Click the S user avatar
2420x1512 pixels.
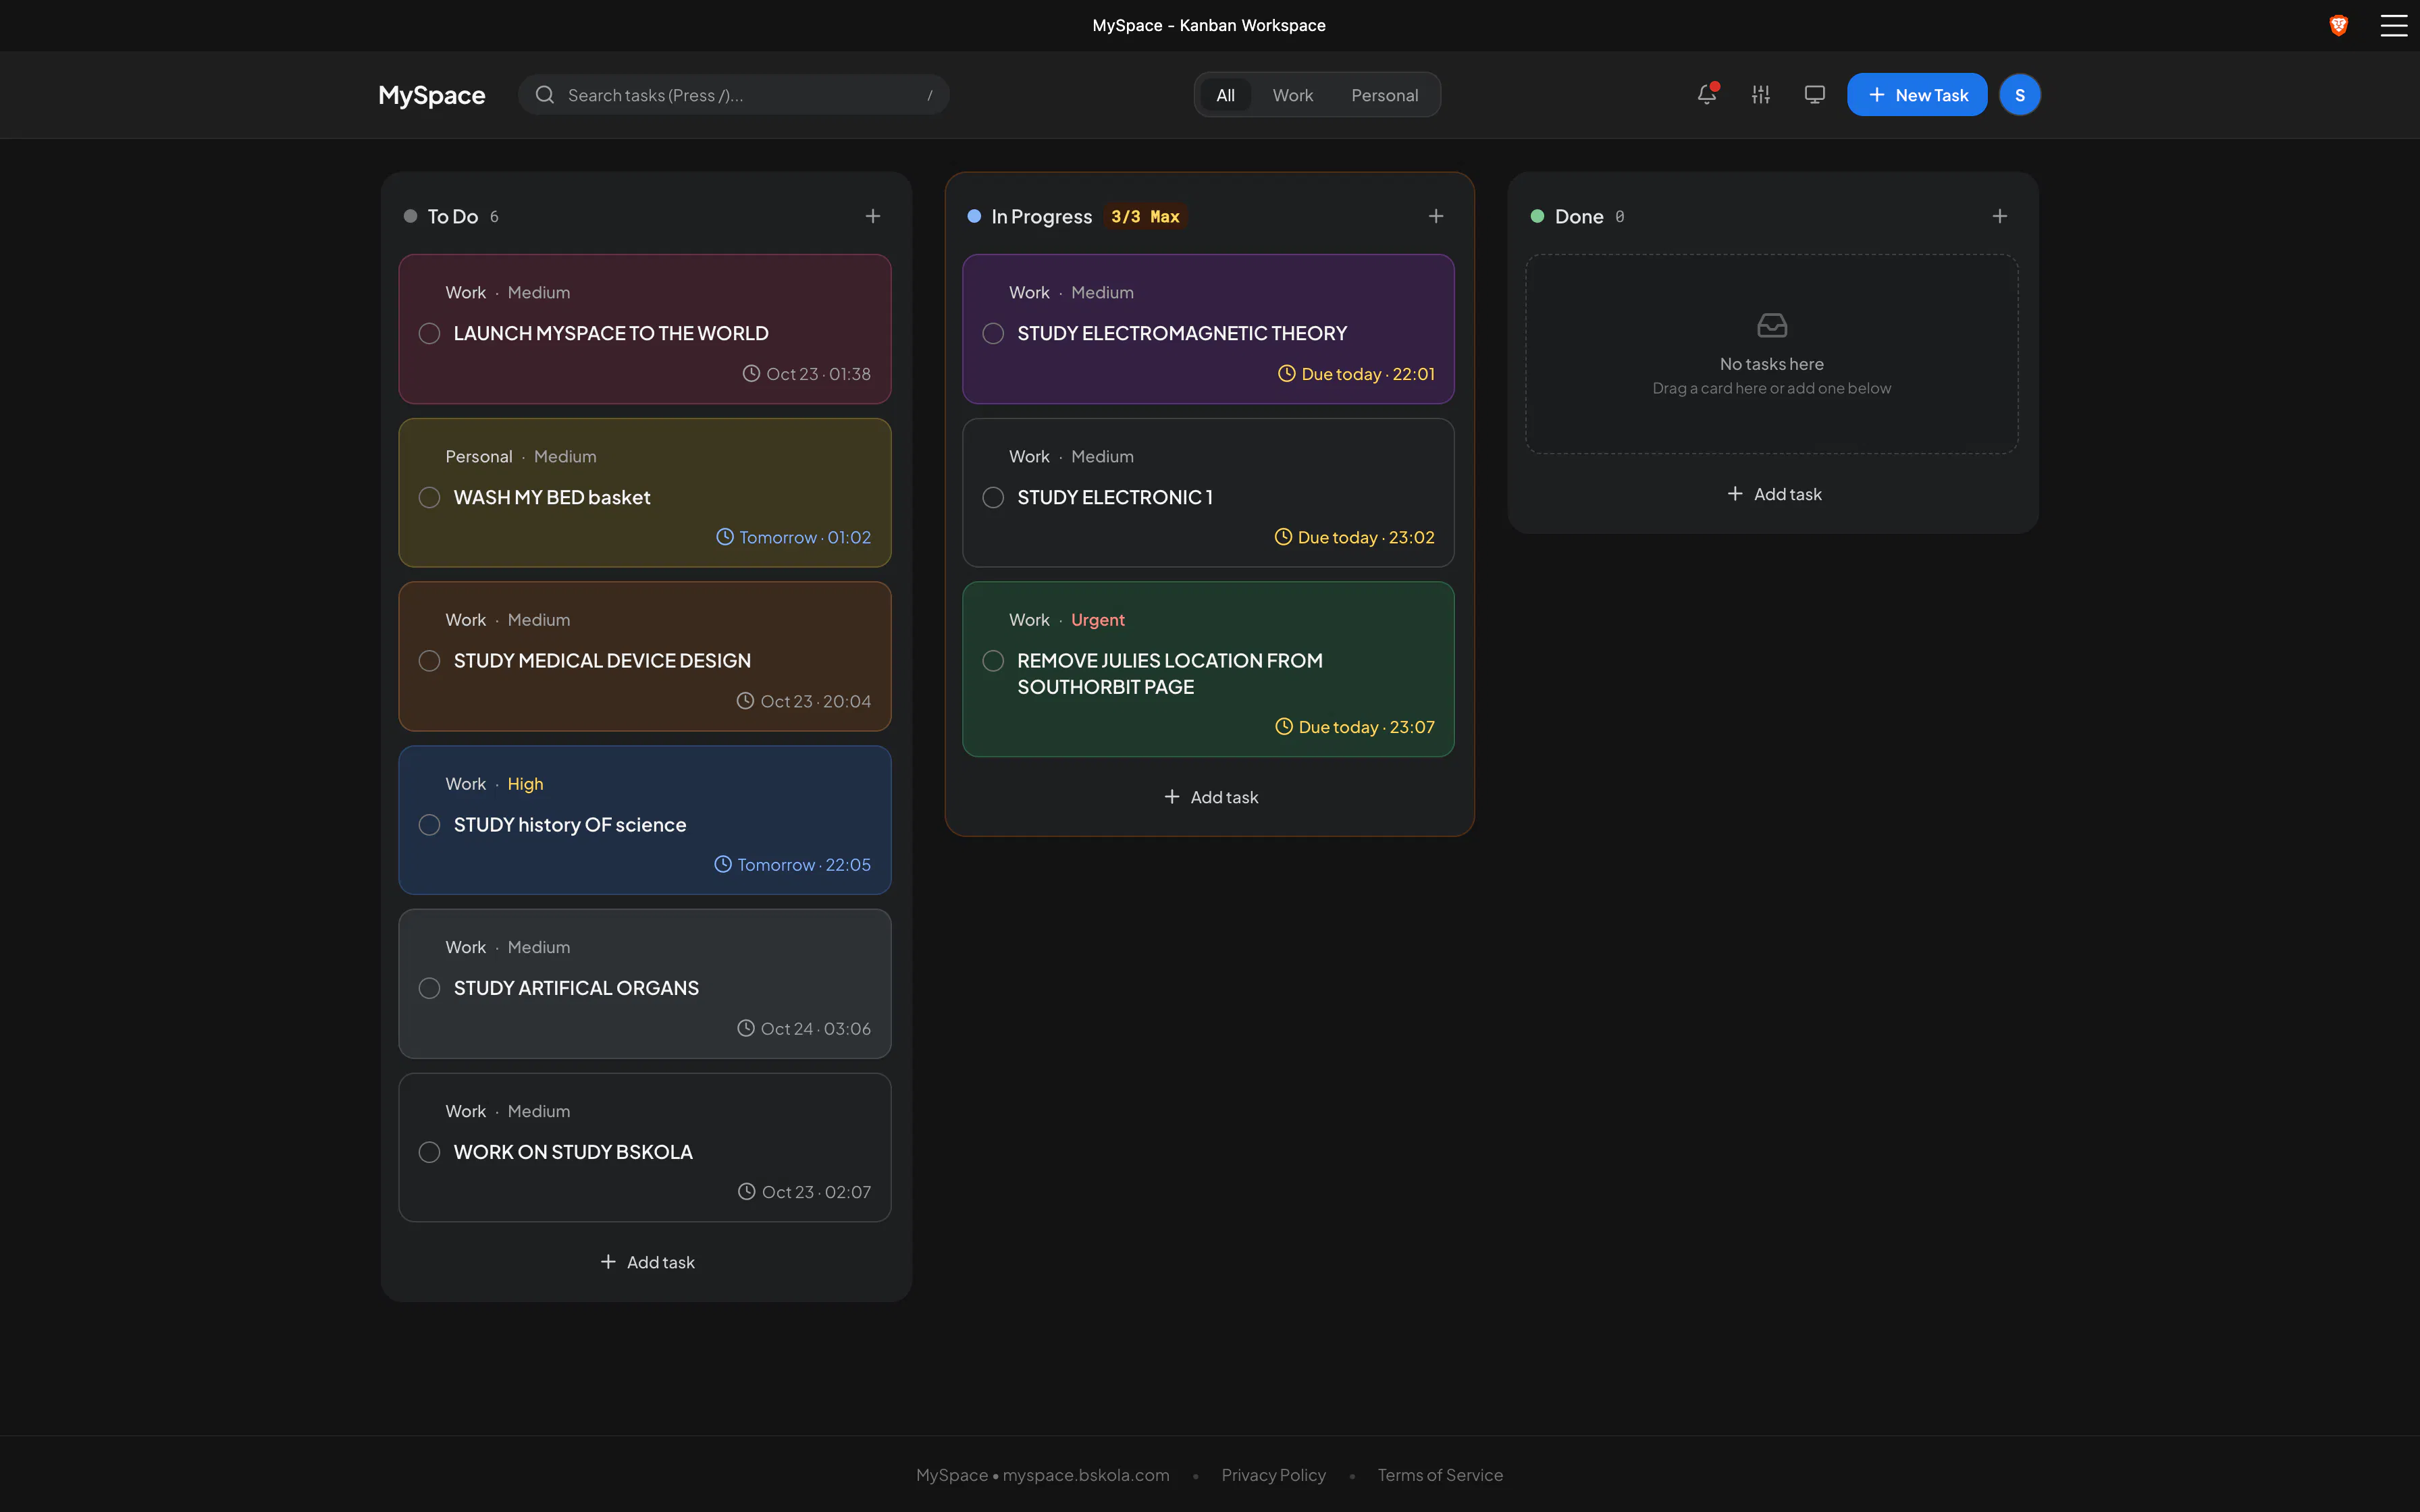(x=2019, y=95)
